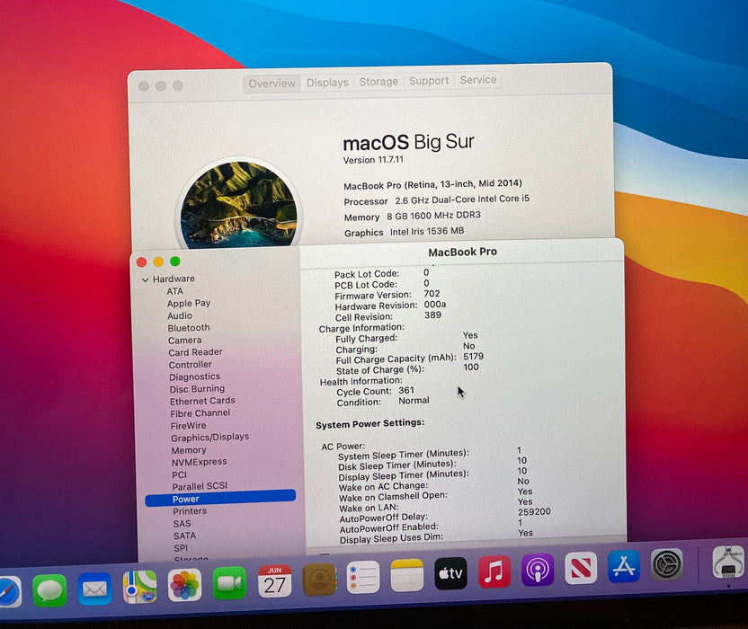Select the highlighted Power item
Viewport: 748px width, 629px height.
[220, 498]
